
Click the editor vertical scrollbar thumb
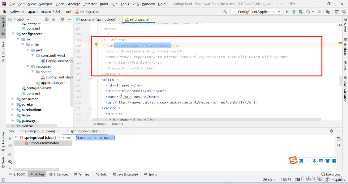(341, 81)
